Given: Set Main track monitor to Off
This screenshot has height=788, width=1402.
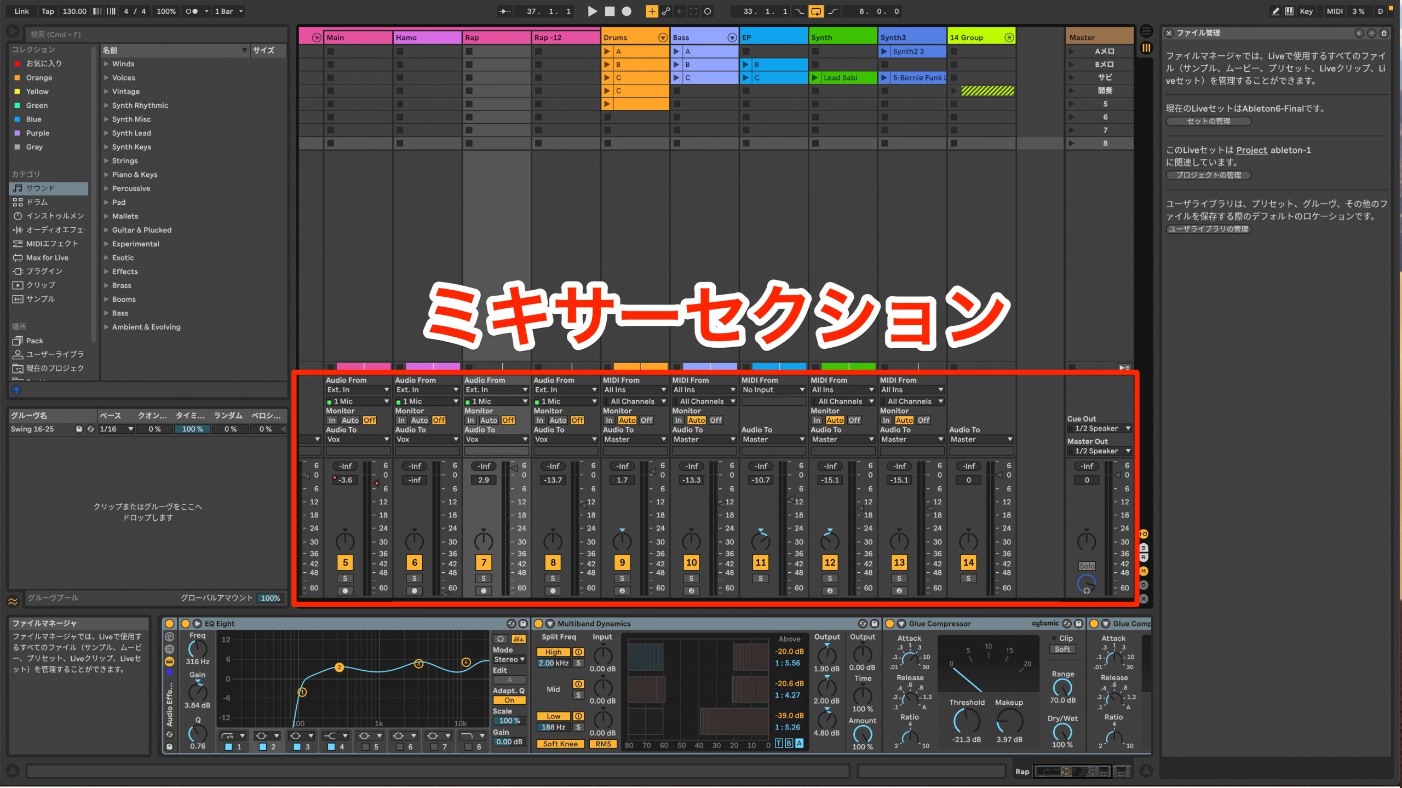Looking at the screenshot, I should (x=370, y=420).
